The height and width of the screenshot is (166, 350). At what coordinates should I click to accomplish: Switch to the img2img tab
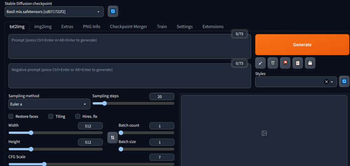[43, 26]
